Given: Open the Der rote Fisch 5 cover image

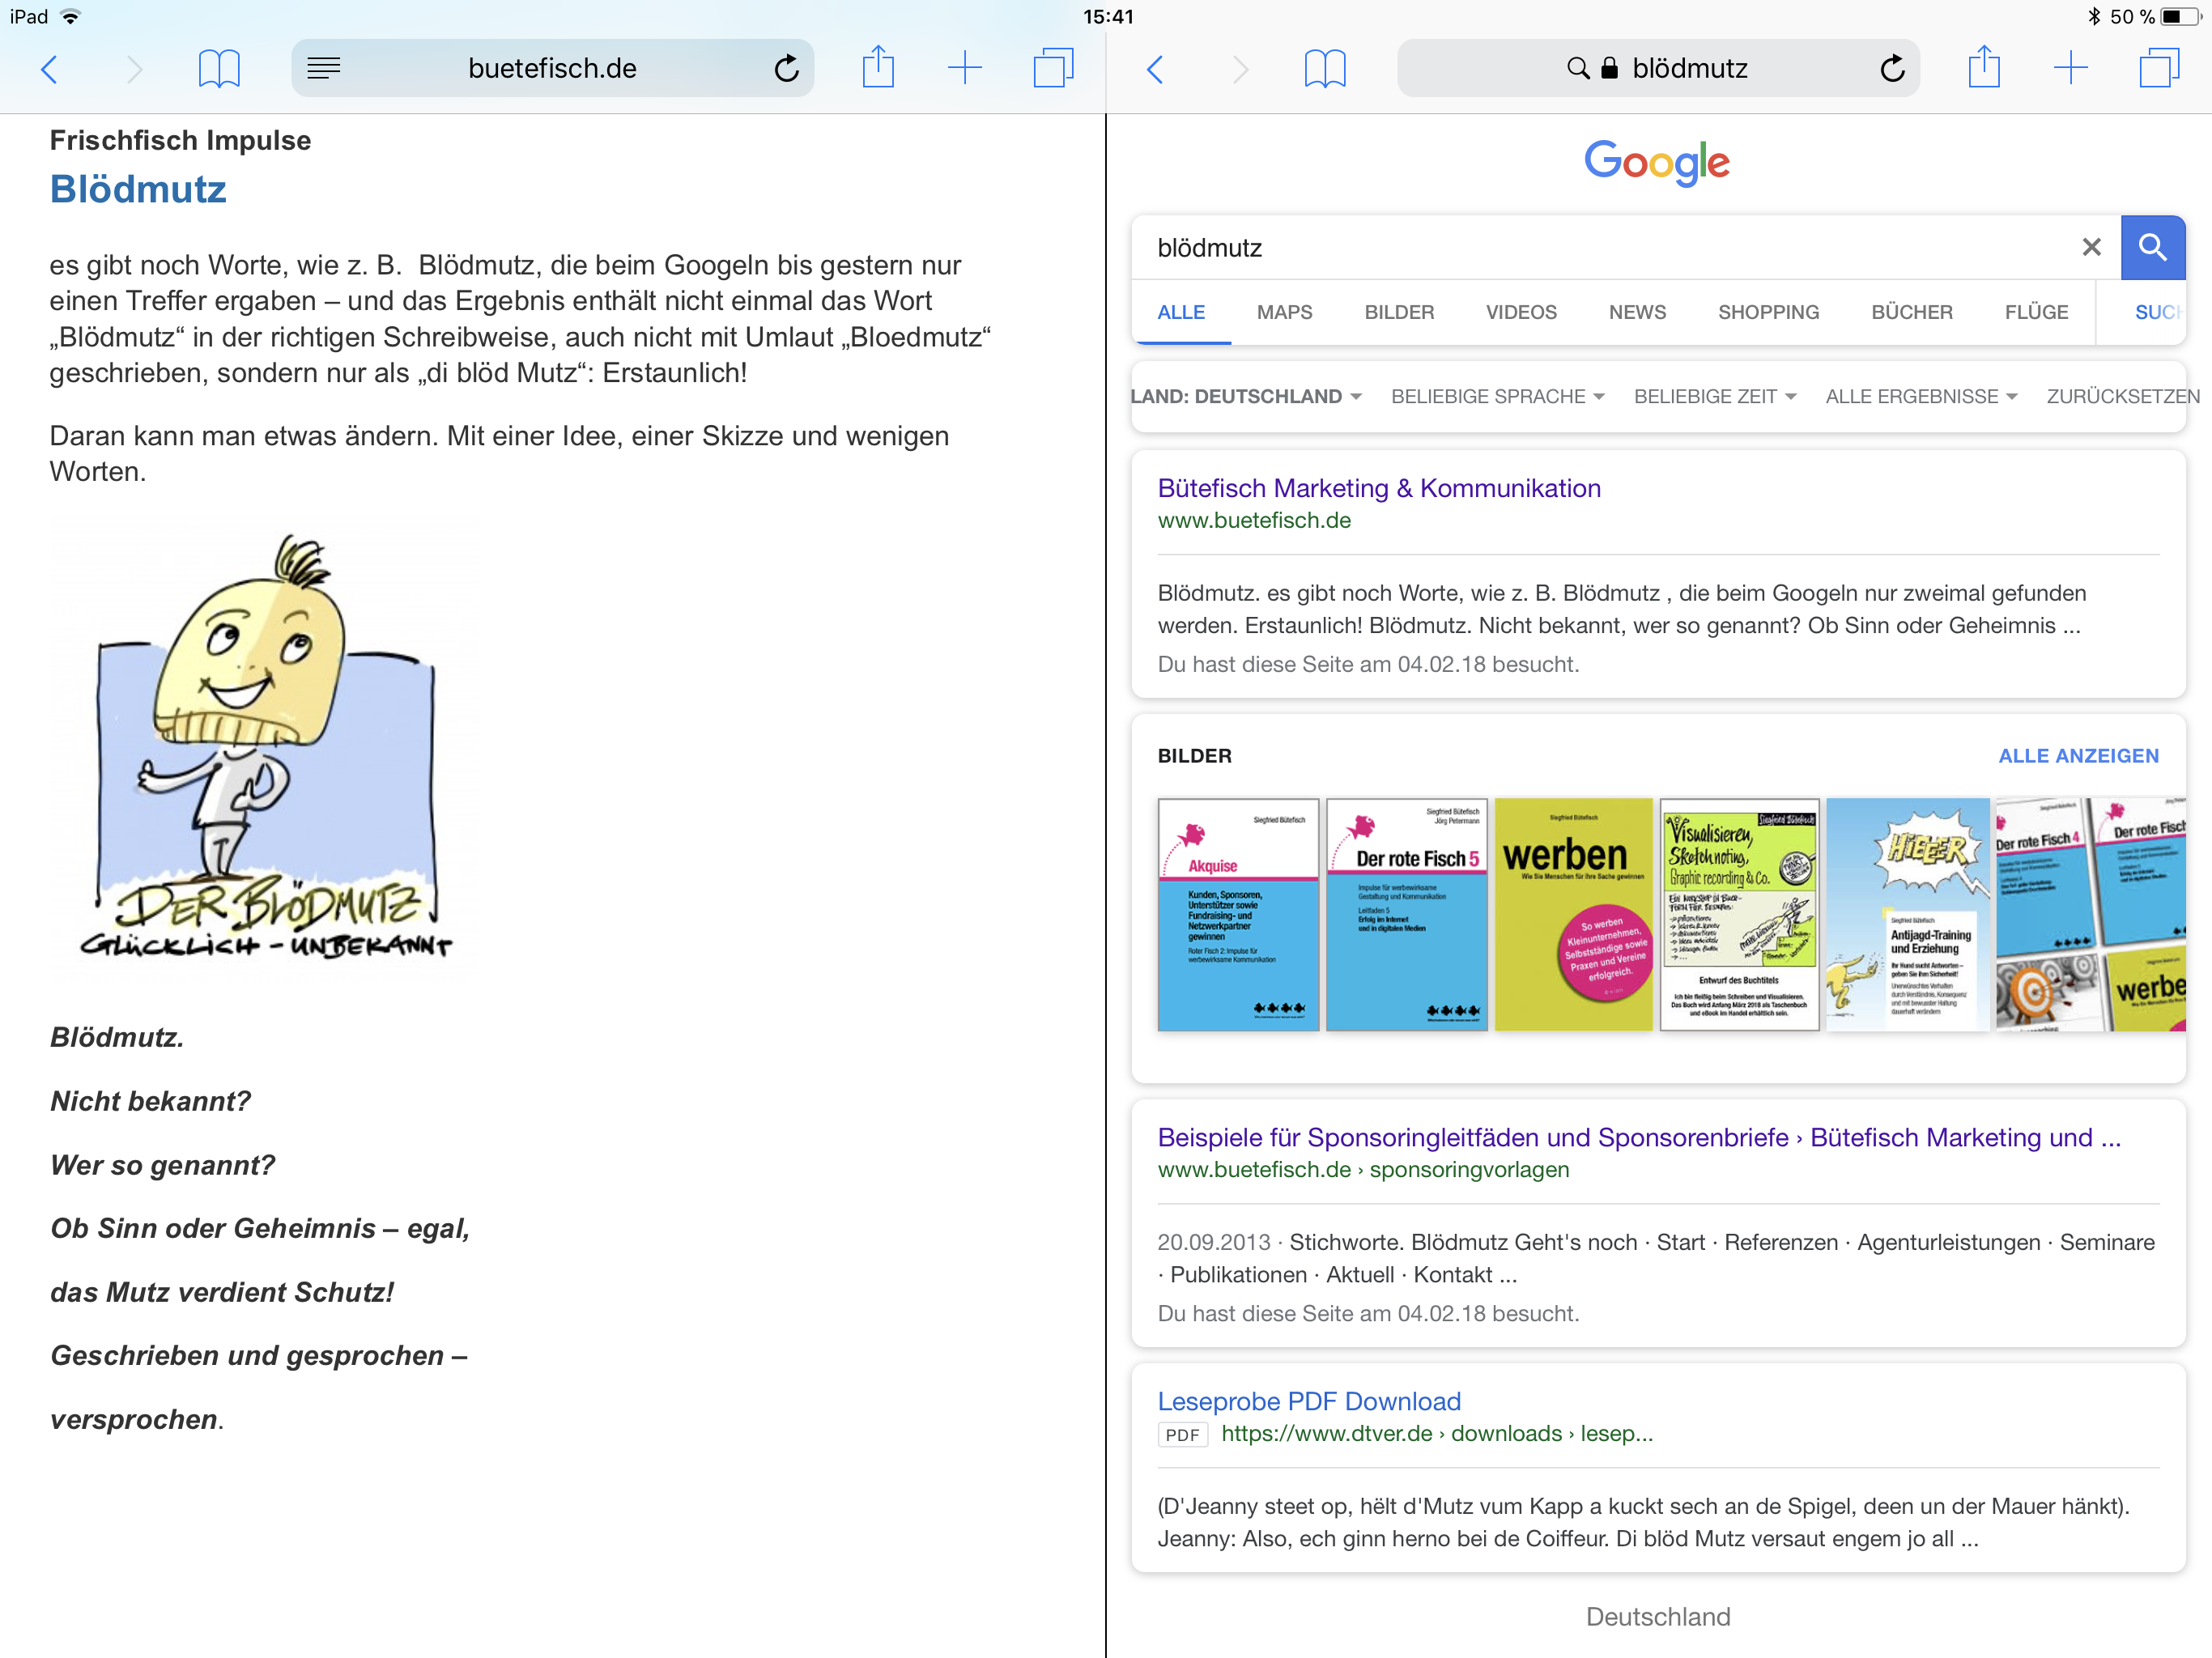Looking at the screenshot, I should click(x=1406, y=914).
